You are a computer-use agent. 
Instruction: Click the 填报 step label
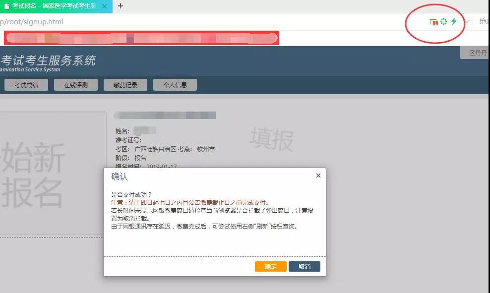271,139
